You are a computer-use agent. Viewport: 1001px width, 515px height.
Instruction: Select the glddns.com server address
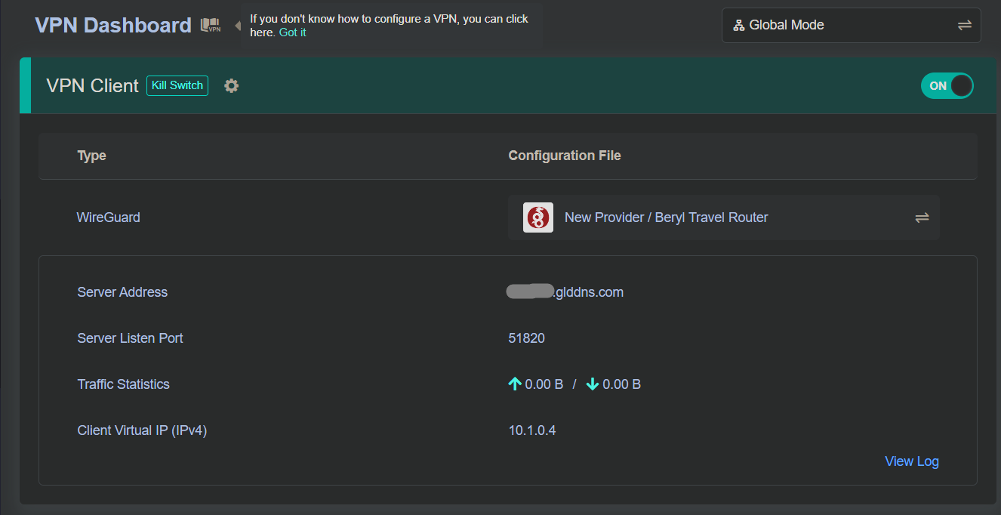pos(566,292)
